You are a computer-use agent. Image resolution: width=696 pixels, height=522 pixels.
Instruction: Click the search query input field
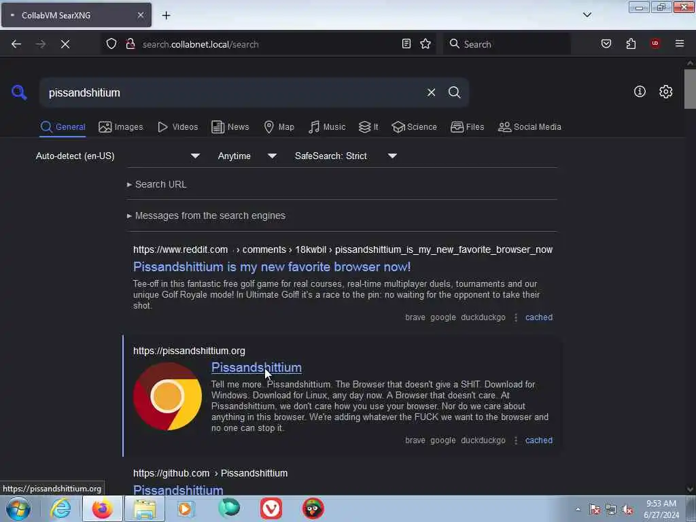click(x=231, y=92)
